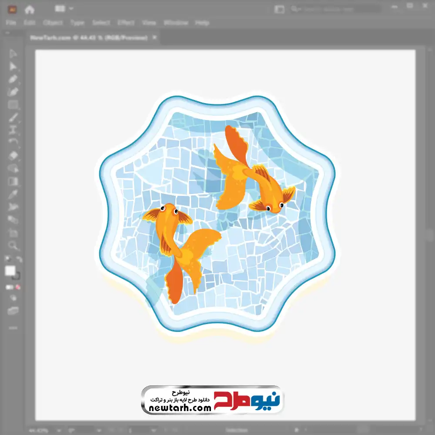The image size is (435, 435).
Task: Open the workspace switcher icon
Action: point(279,10)
